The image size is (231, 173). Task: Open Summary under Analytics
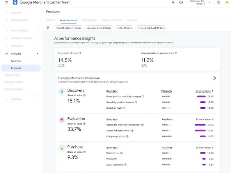click(x=16, y=61)
